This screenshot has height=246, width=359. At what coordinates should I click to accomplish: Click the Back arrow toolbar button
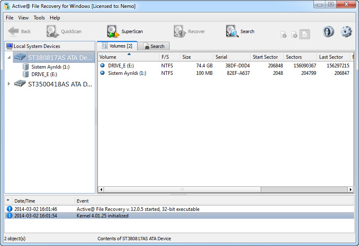coord(19,31)
